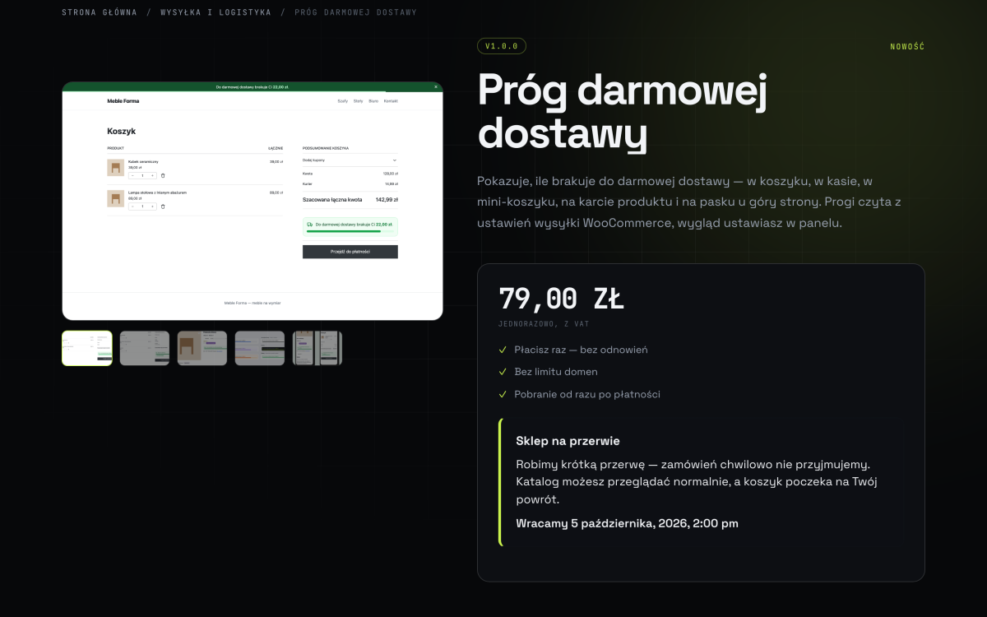This screenshot has height=617, width=987.
Task: Click the Wracamy 5 października return date line
Action: click(x=627, y=523)
